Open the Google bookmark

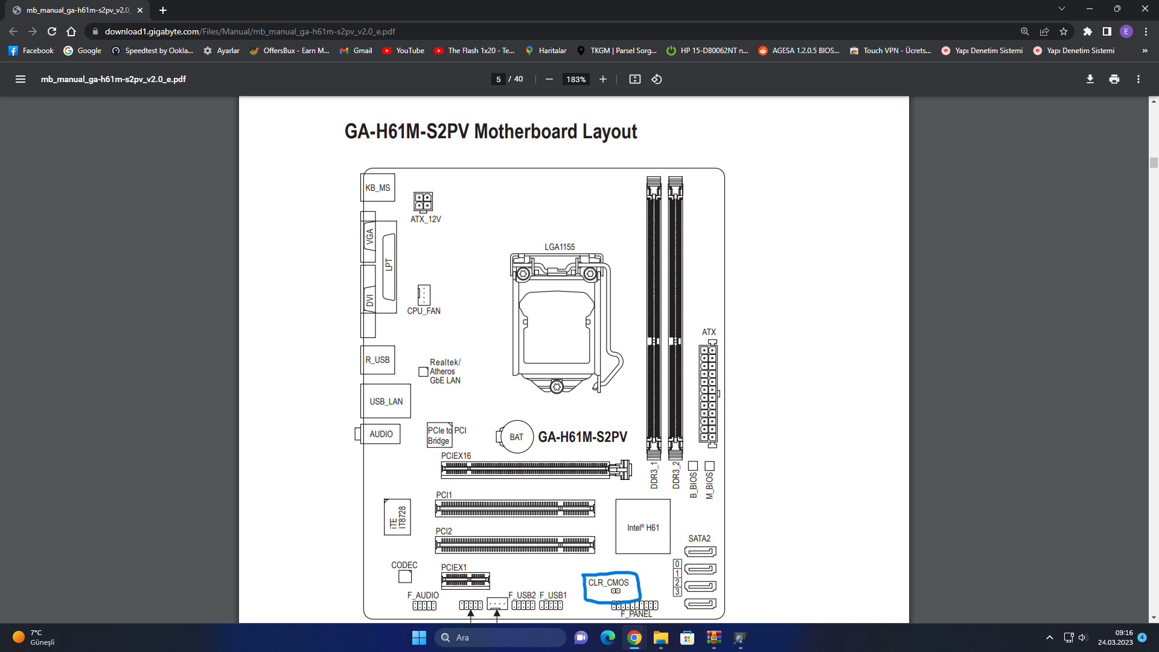(83, 51)
